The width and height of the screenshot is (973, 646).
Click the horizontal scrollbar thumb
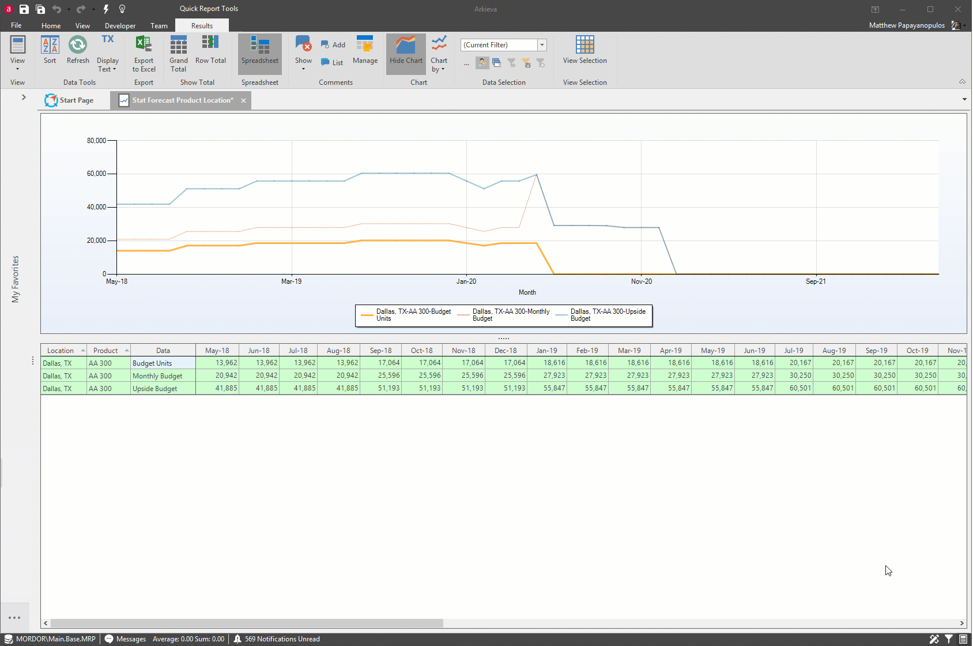tap(247, 623)
